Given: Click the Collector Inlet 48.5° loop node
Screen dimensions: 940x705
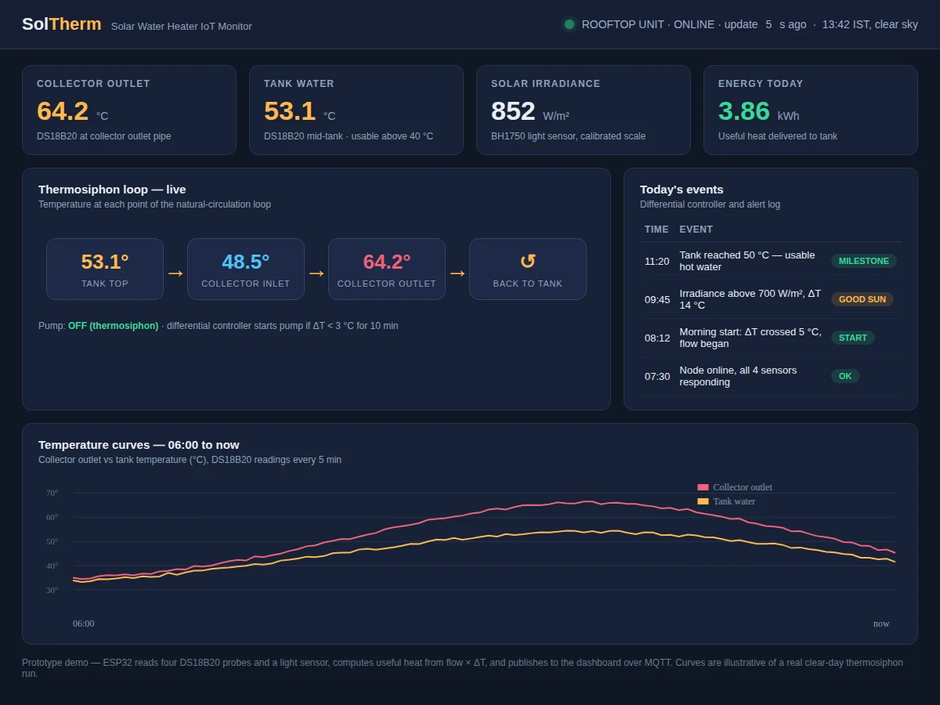Looking at the screenshot, I should [x=246, y=269].
